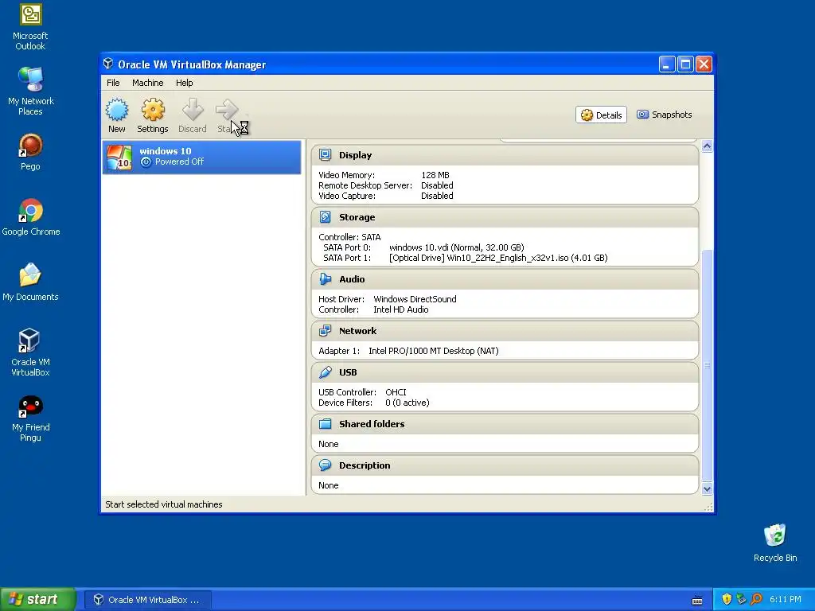The width and height of the screenshot is (815, 611).
Task: Click Intel HD Audio controller value
Action: pos(401,309)
